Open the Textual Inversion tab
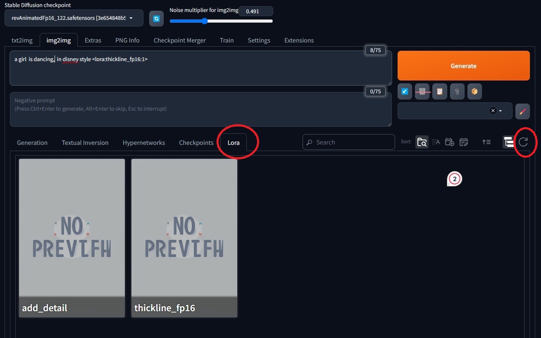This screenshot has width=541, height=338. coord(85,143)
